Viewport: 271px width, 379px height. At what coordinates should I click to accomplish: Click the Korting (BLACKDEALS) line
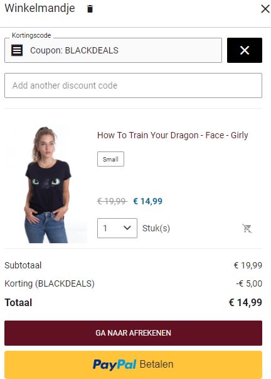coord(133,283)
